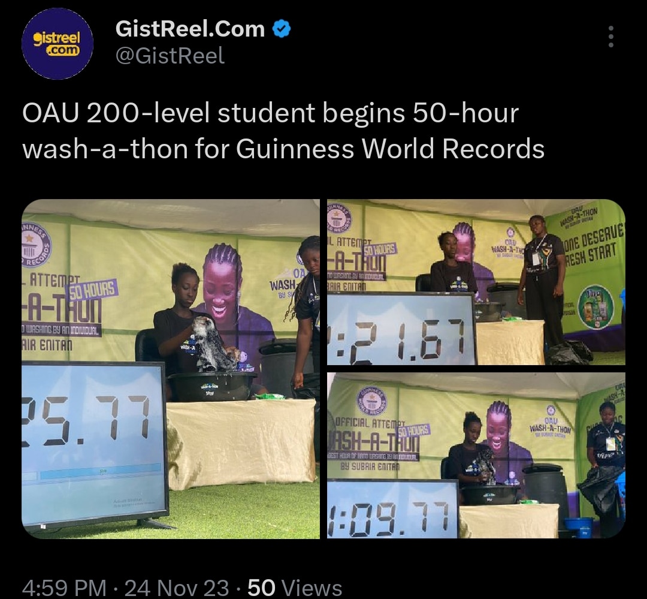Open the GistReel profile avatar

pyautogui.click(x=58, y=43)
